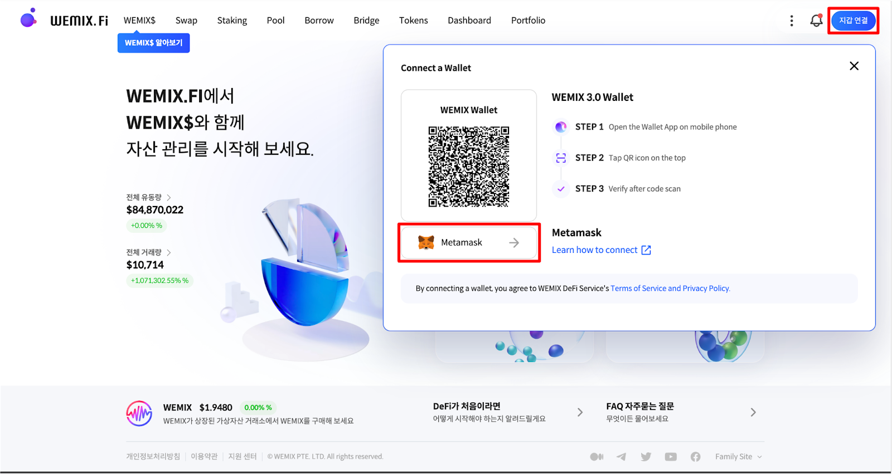This screenshot has width=892, height=474.
Task: Click the STEP 1 wallet app icon
Action: pyautogui.click(x=561, y=127)
